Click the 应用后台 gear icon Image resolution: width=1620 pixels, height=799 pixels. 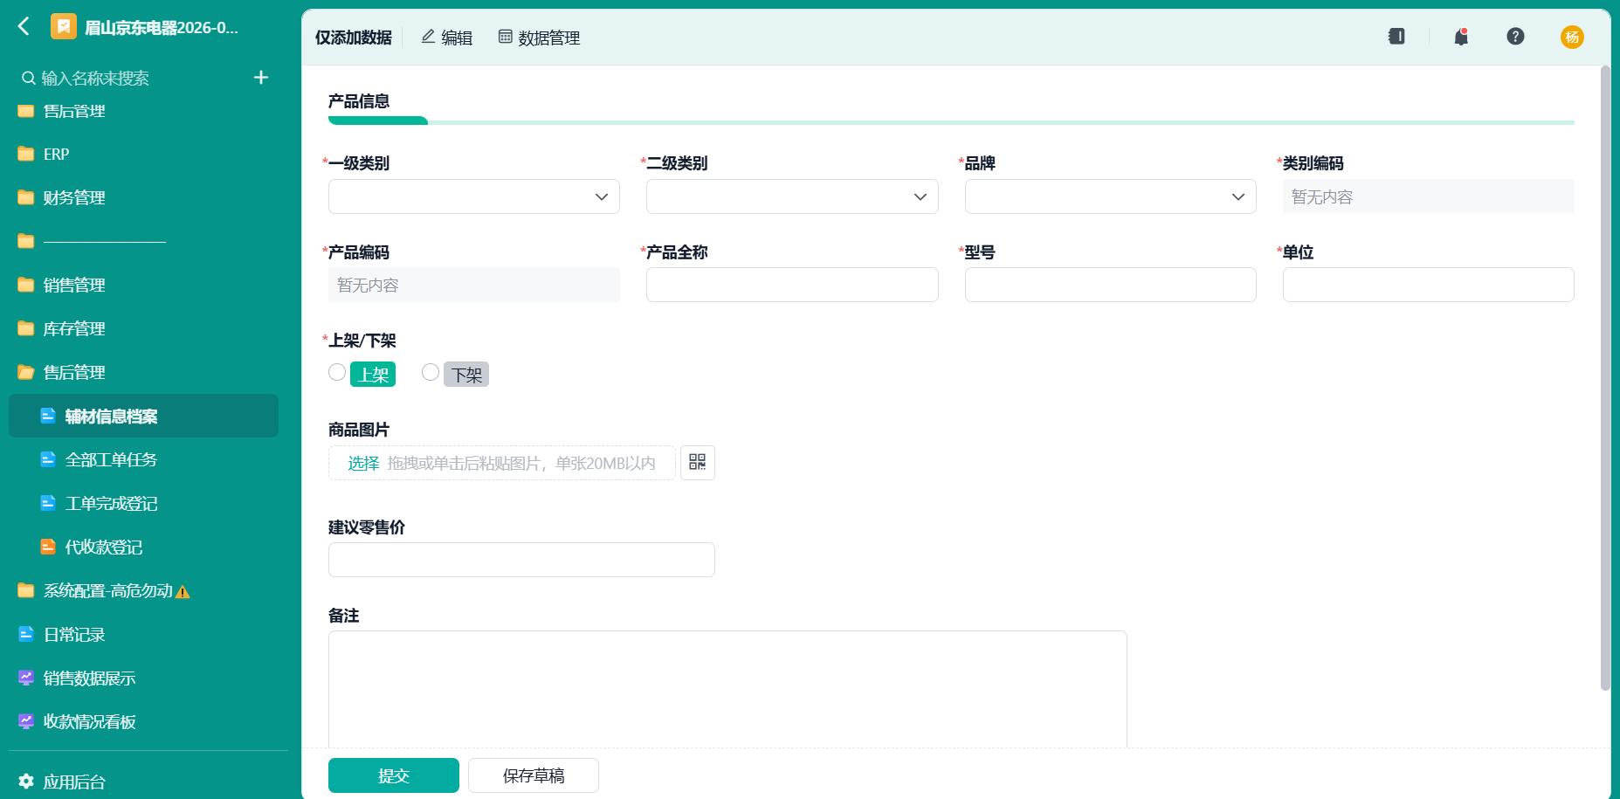26,782
